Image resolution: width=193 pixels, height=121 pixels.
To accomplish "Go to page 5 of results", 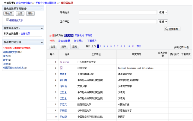I will (x=111, y=46).
